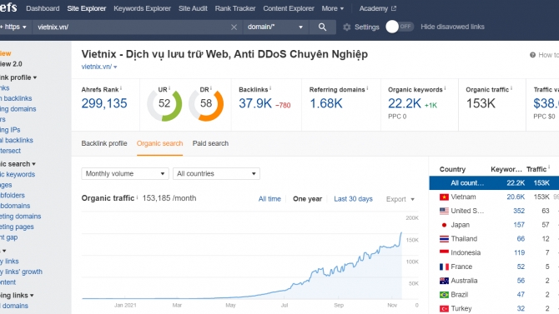Viewport: 559px width, 314px height.
Task: Click the How to help icon
Action: [x=532, y=55]
